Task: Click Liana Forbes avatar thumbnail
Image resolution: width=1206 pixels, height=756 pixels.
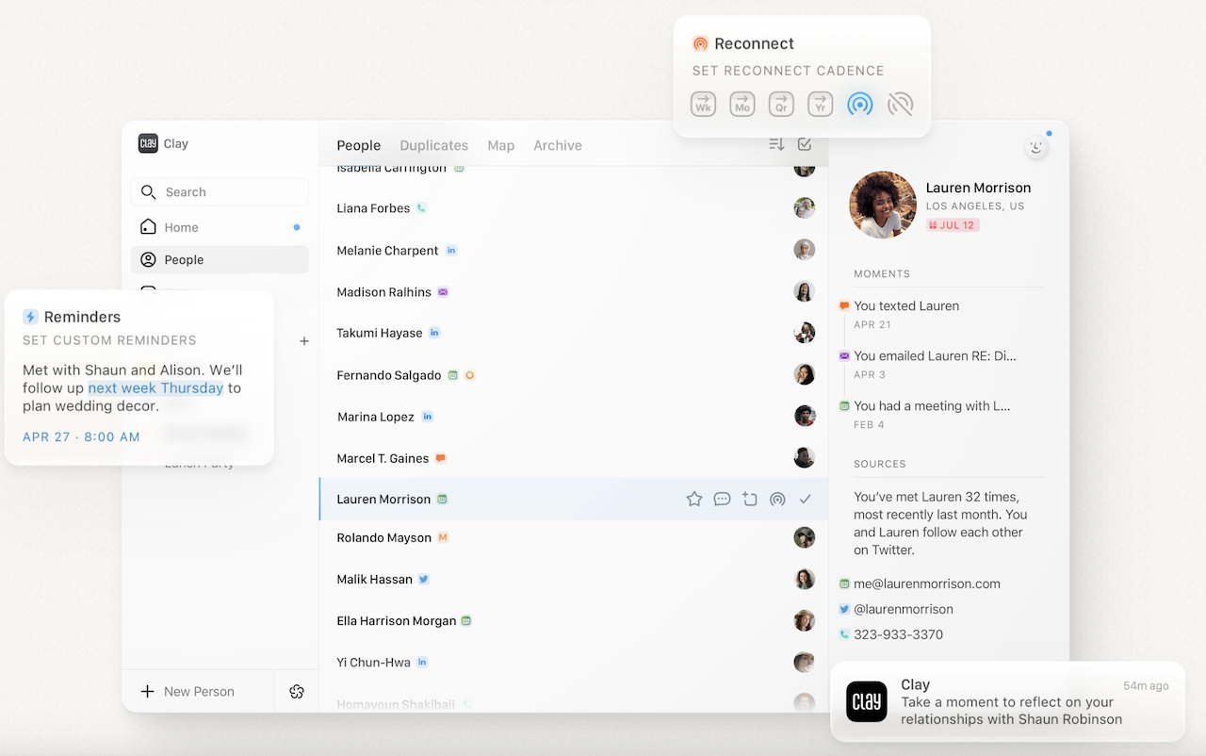Action: tap(804, 208)
